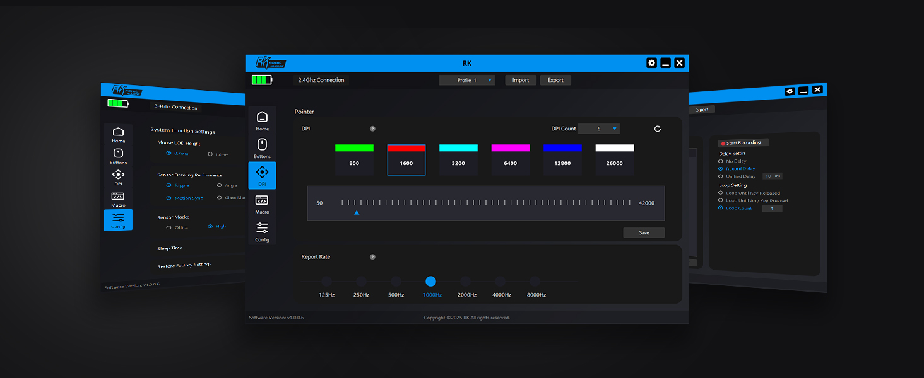
Task: Click the Save button under DPI slider
Action: point(644,232)
